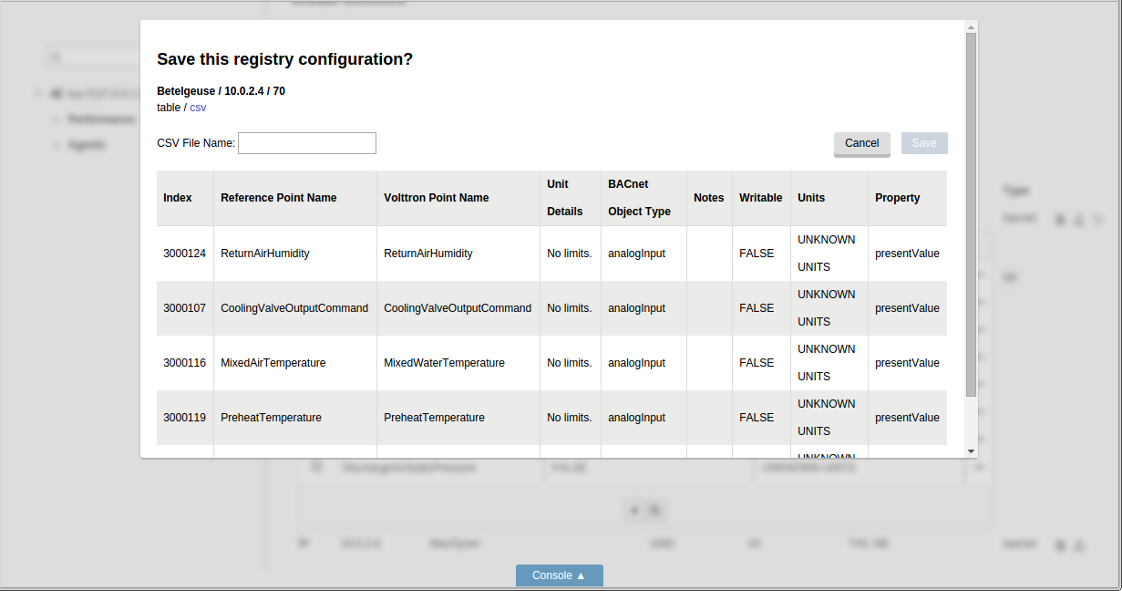Click the Save button
Screen dimensions: 1122x591
[x=924, y=143]
